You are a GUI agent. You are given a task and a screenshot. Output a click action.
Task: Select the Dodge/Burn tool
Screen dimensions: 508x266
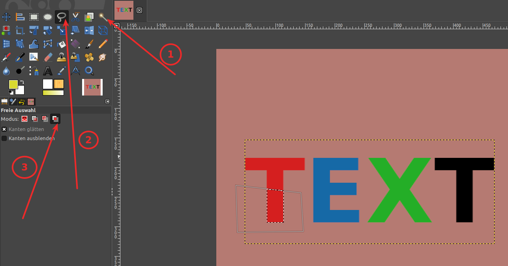tap(20, 71)
